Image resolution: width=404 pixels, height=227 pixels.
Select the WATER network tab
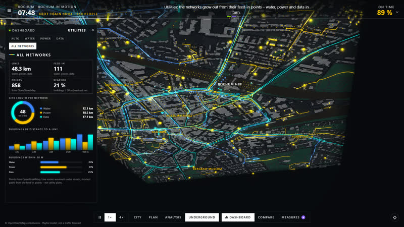(30, 39)
